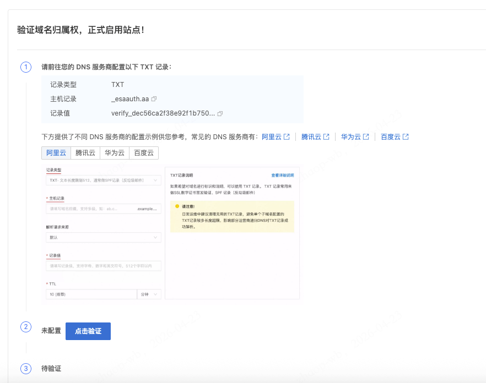Click external link icon beside 腾讯云 link
The height and width of the screenshot is (383, 486).
click(x=326, y=137)
